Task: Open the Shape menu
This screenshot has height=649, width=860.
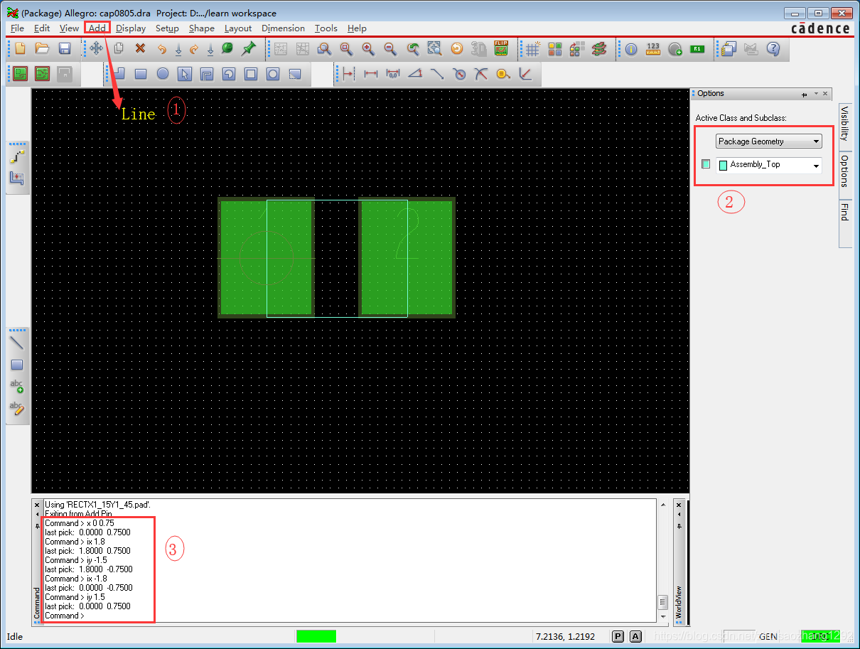Action: point(202,28)
